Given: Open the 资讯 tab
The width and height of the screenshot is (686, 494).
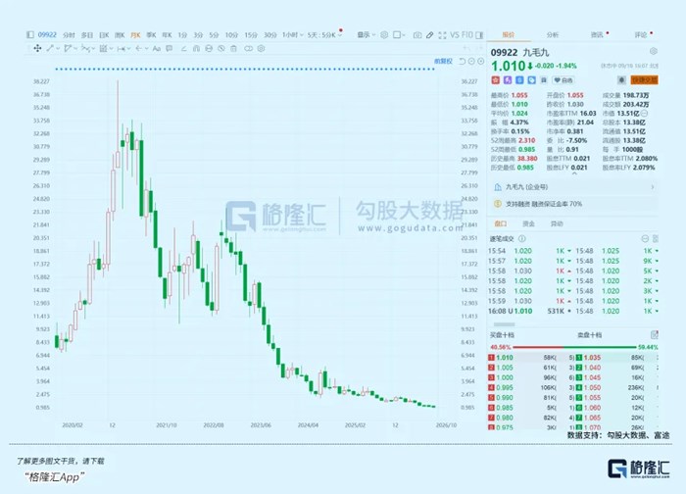Looking at the screenshot, I should point(597,34).
